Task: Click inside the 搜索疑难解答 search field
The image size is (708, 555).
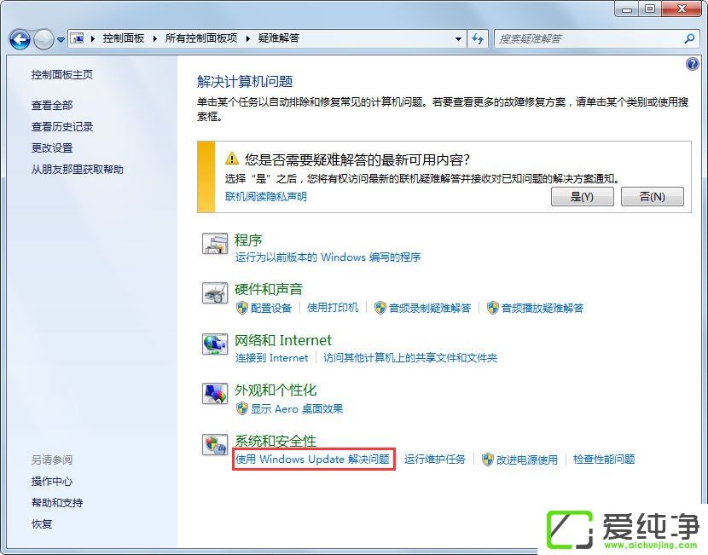Action: [589, 38]
